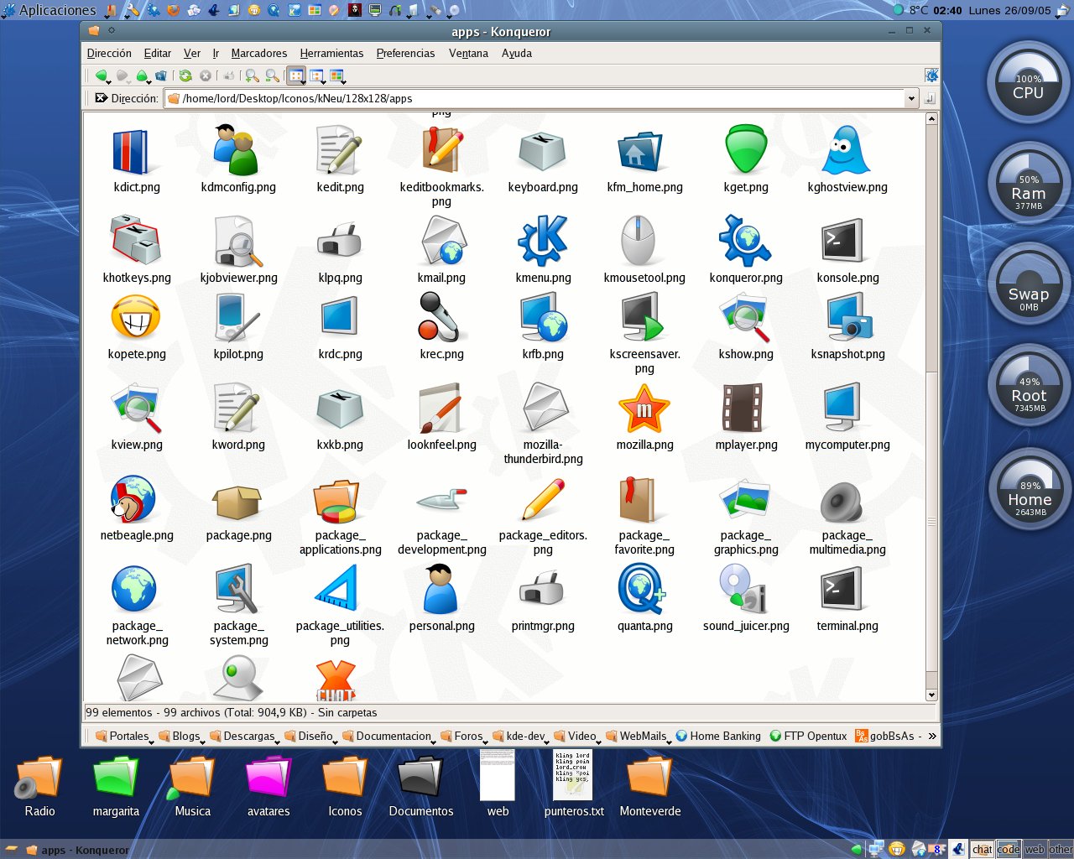Screen dimensions: 1074x859
Task: Switch to the chat virtual desktop
Action: click(983, 849)
